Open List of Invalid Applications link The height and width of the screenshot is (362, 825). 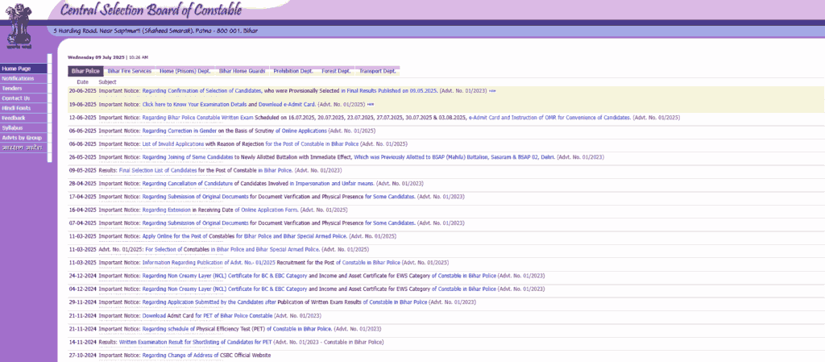click(x=173, y=144)
